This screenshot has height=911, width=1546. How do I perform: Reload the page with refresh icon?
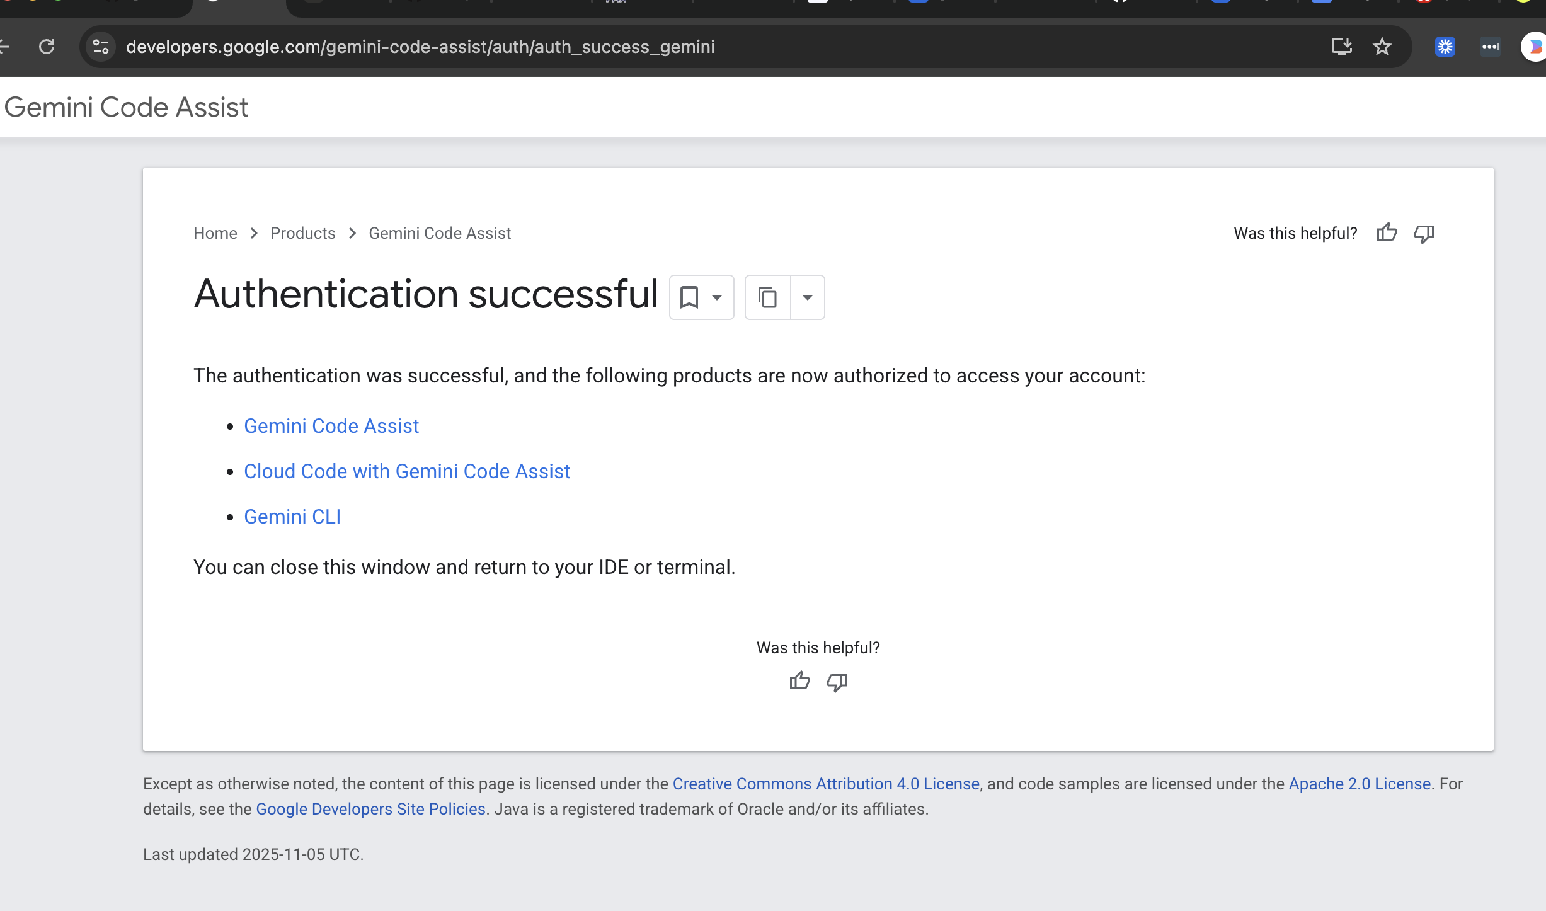tap(47, 47)
